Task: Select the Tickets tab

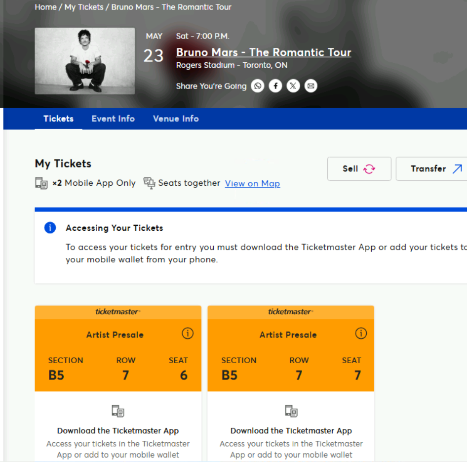Action: point(58,119)
